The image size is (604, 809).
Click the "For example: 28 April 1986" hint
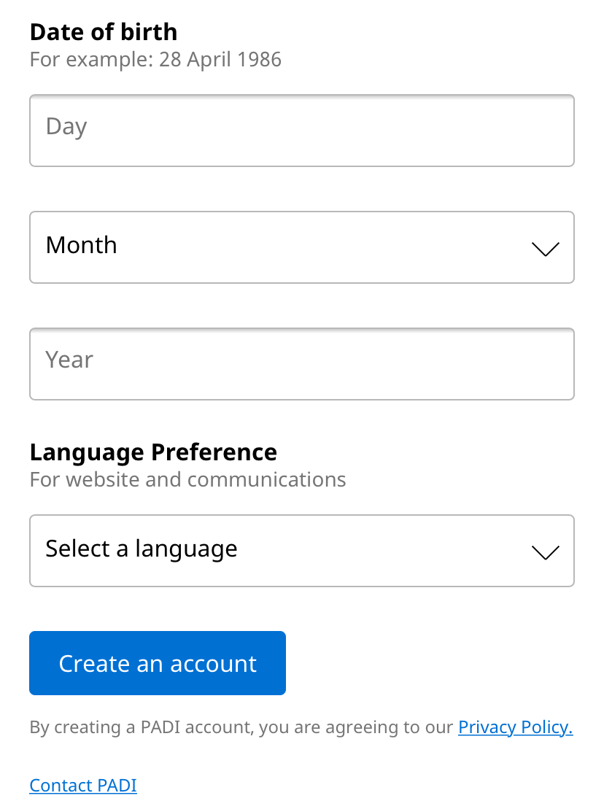(155, 59)
